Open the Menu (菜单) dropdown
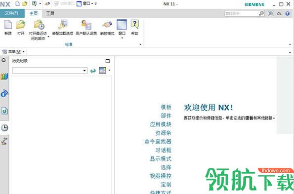 click(x=13, y=51)
